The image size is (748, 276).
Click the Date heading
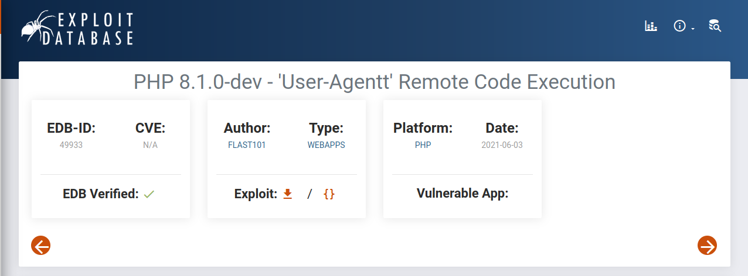(502, 128)
